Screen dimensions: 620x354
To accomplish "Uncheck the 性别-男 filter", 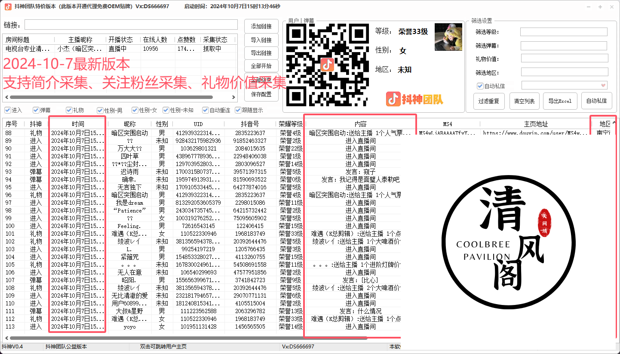I will point(100,110).
